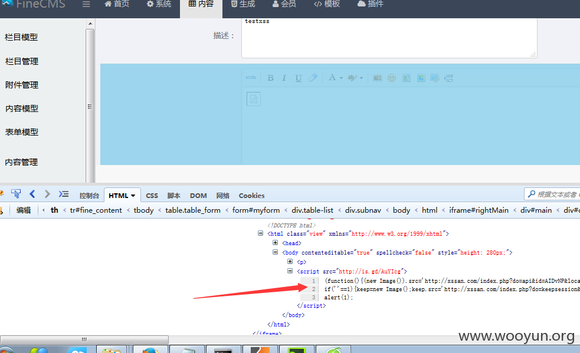This screenshot has width=580, height=353.
Task: Switch to the 网络 panel tab
Action: pyautogui.click(x=222, y=196)
